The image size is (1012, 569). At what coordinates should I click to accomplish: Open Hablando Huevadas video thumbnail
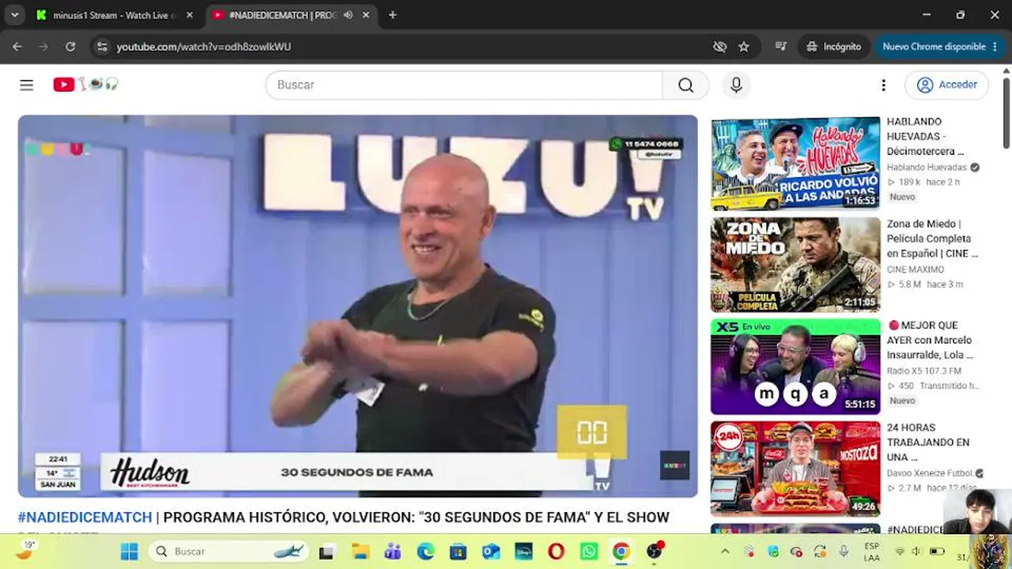(x=795, y=164)
